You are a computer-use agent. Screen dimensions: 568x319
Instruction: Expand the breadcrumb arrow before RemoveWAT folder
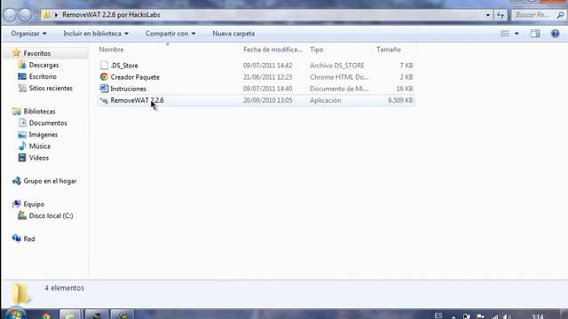coord(56,15)
